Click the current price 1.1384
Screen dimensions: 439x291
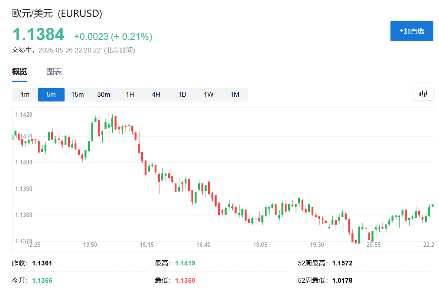[39, 34]
